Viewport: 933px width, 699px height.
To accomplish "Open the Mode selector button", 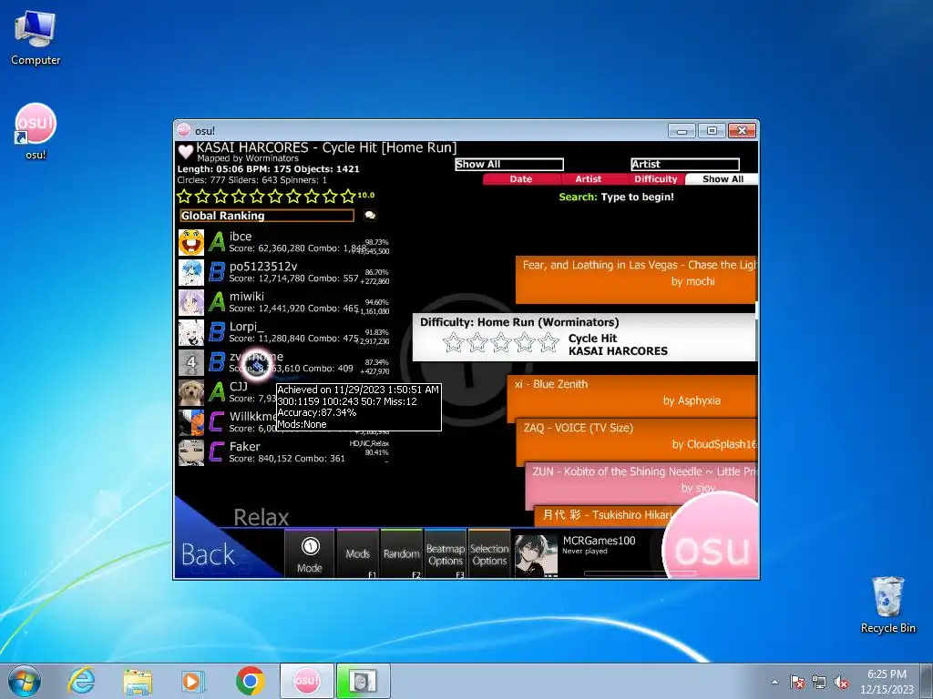I will pos(310,553).
